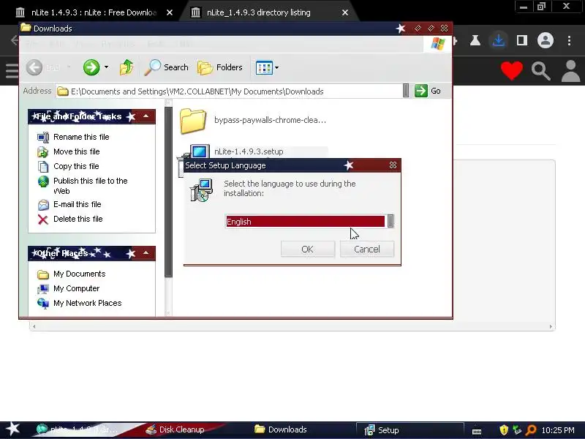
Task: Select the bypass-paywalls-chrome-clea folder
Action: tap(253, 120)
